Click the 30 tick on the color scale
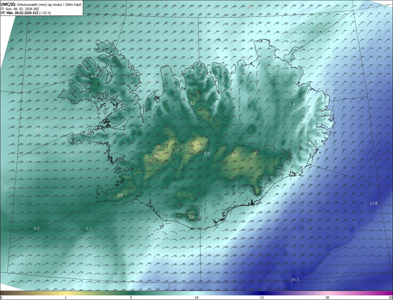 pos(327,298)
